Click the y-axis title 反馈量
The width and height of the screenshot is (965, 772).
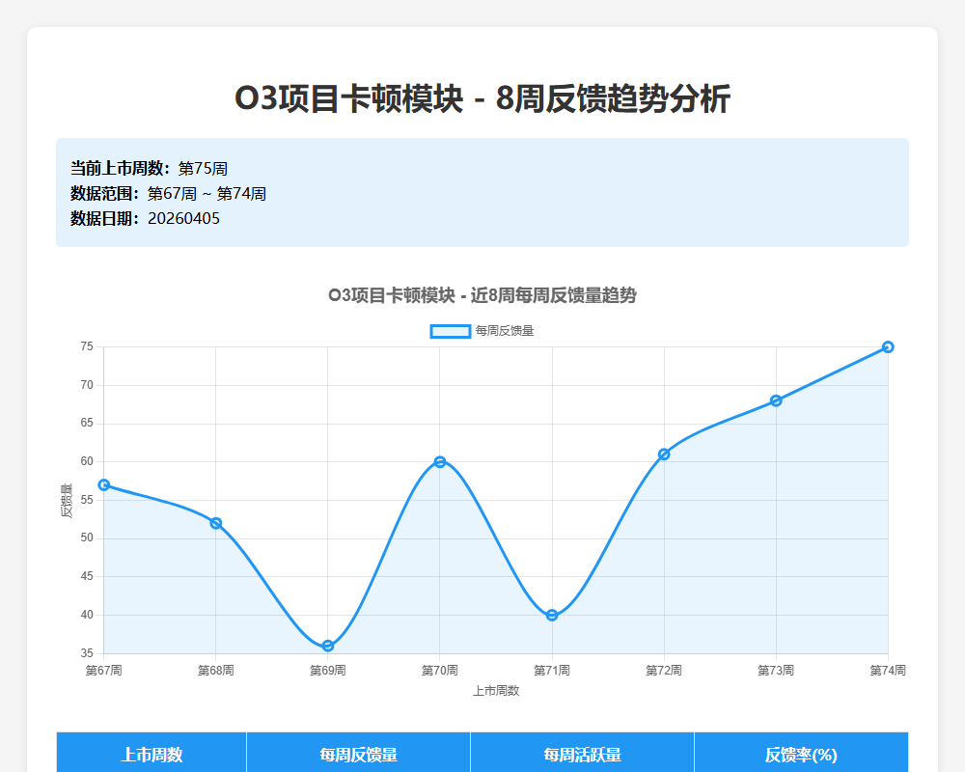coord(67,501)
